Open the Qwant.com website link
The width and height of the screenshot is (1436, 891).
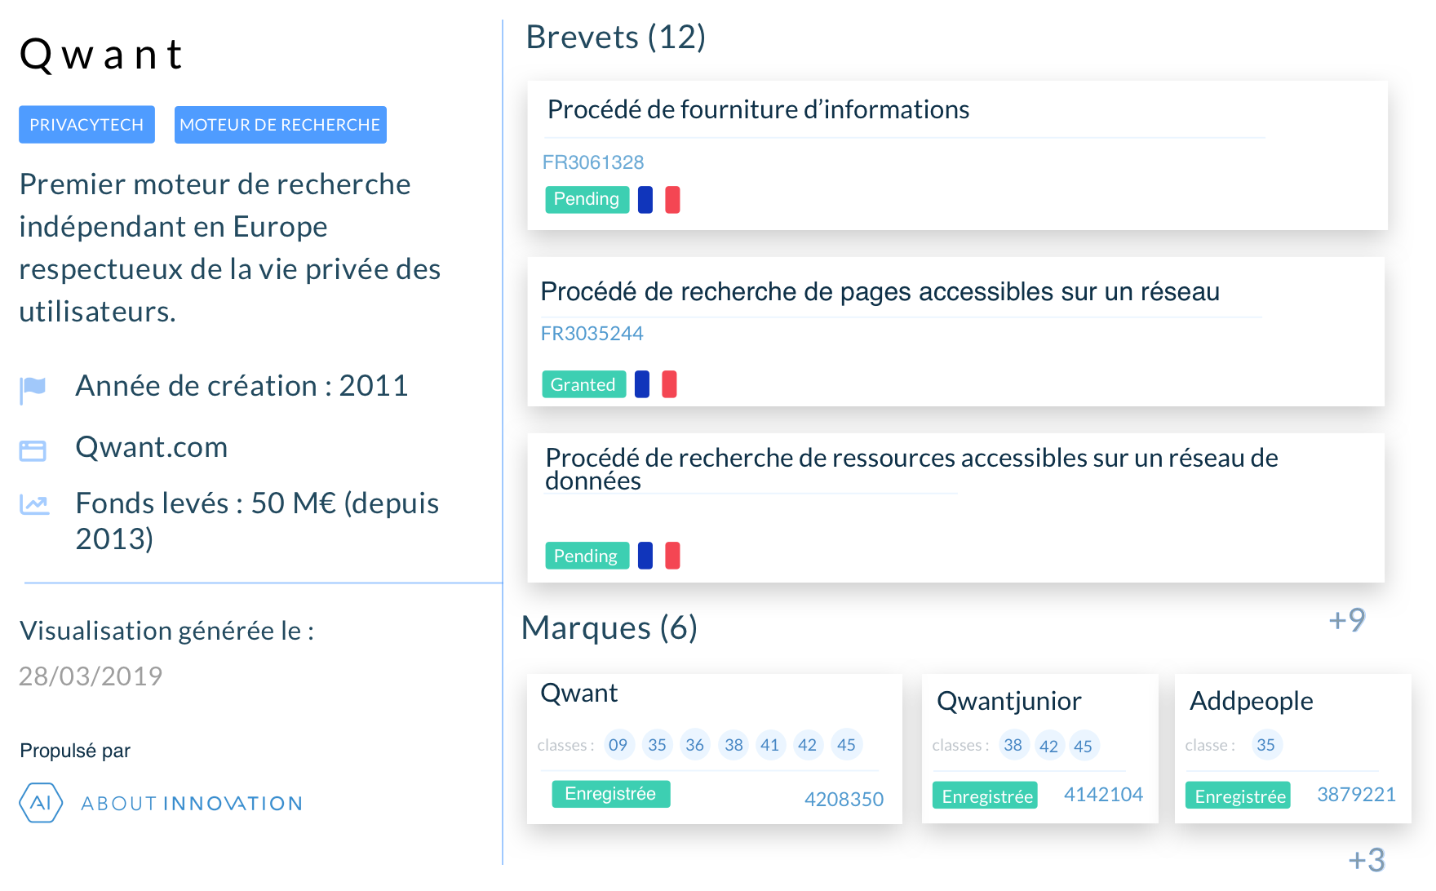tap(152, 447)
